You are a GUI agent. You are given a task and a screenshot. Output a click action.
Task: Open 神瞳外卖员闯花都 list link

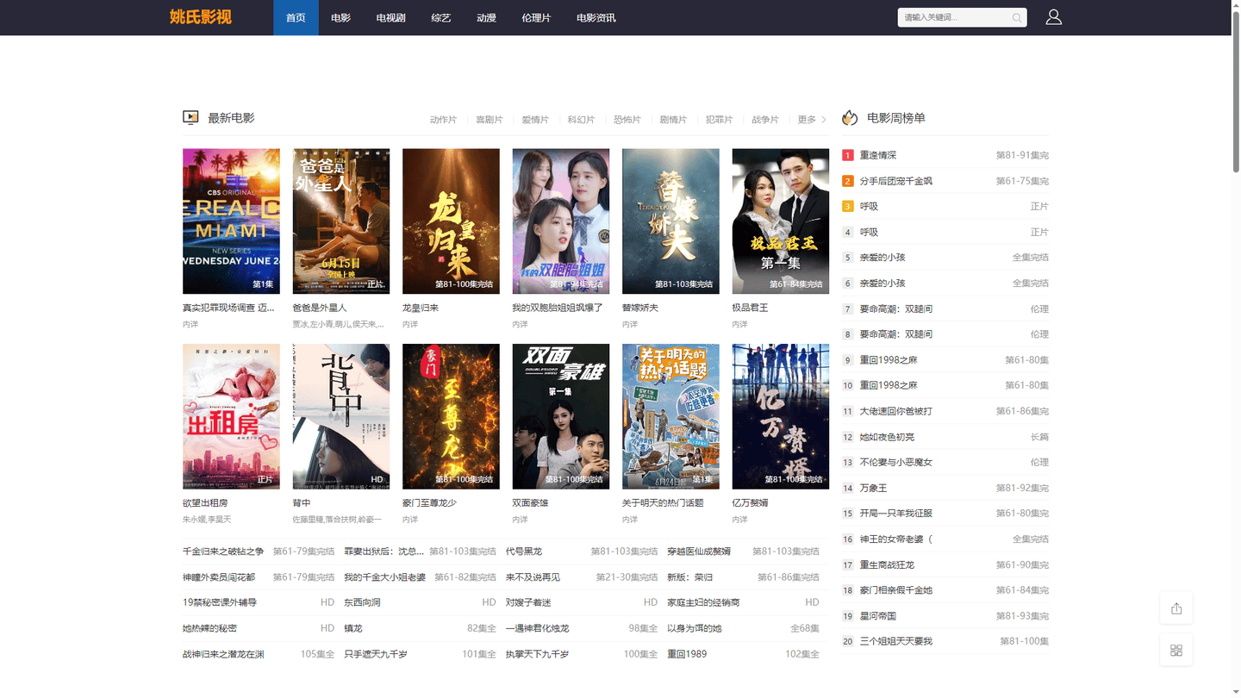pyautogui.click(x=219, y=577)
